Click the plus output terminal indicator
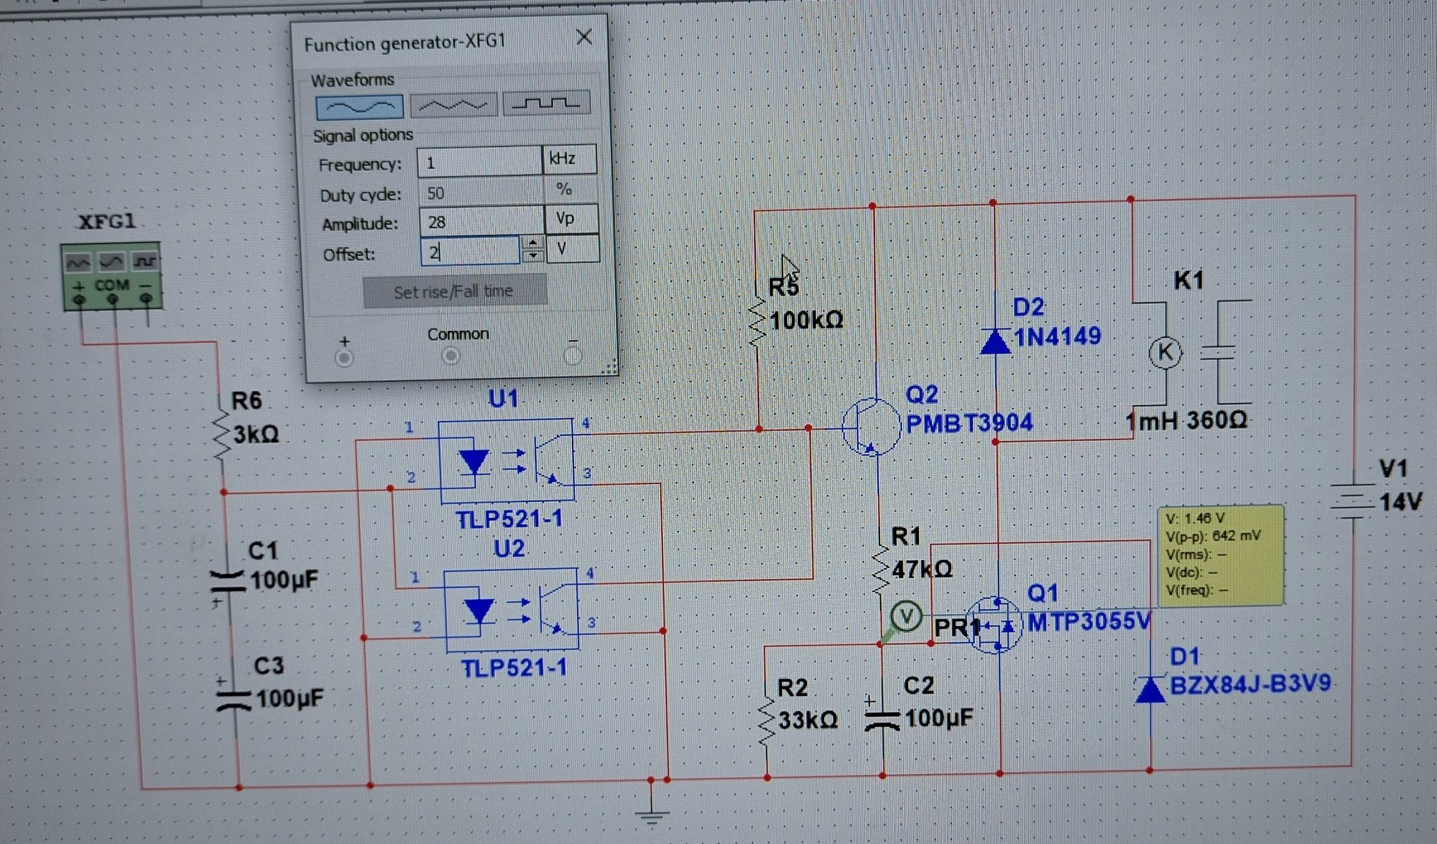1437x844 pixels. pyautogui.click(x=344, y=358)
